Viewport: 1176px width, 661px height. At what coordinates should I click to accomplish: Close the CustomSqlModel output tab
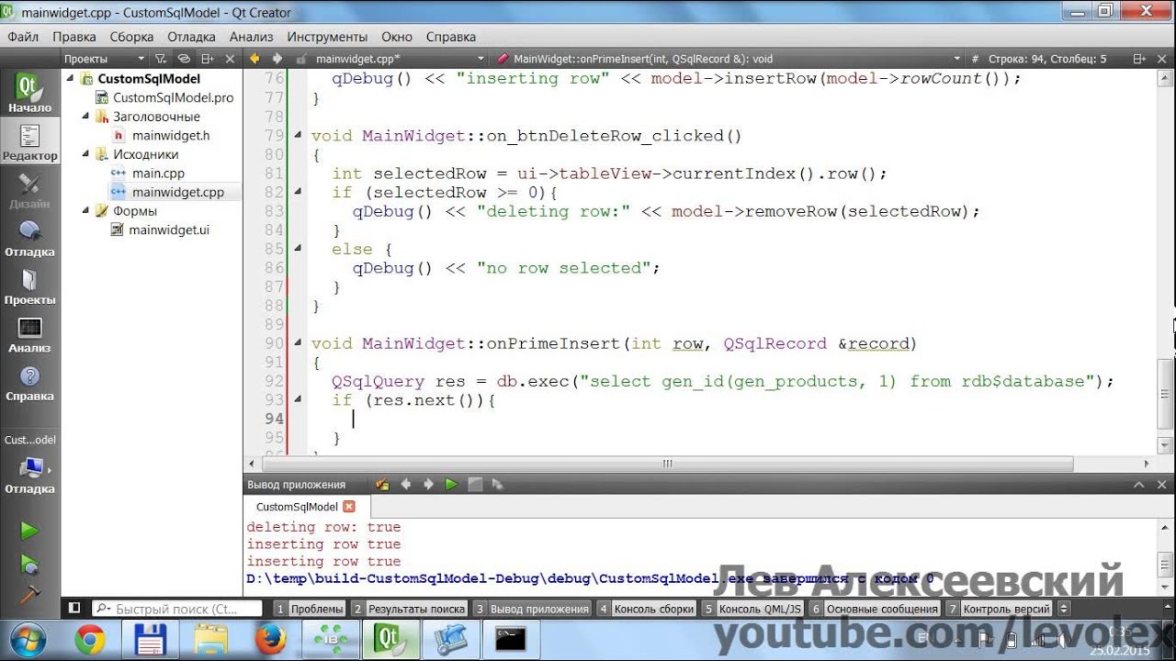pos(349,507)
